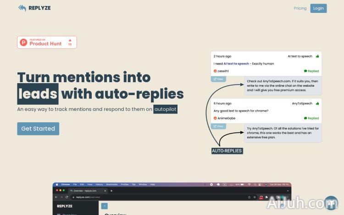344x215 pixels.
Task: Open the Featured on Product Hunt badge
Action: (47, 42)
